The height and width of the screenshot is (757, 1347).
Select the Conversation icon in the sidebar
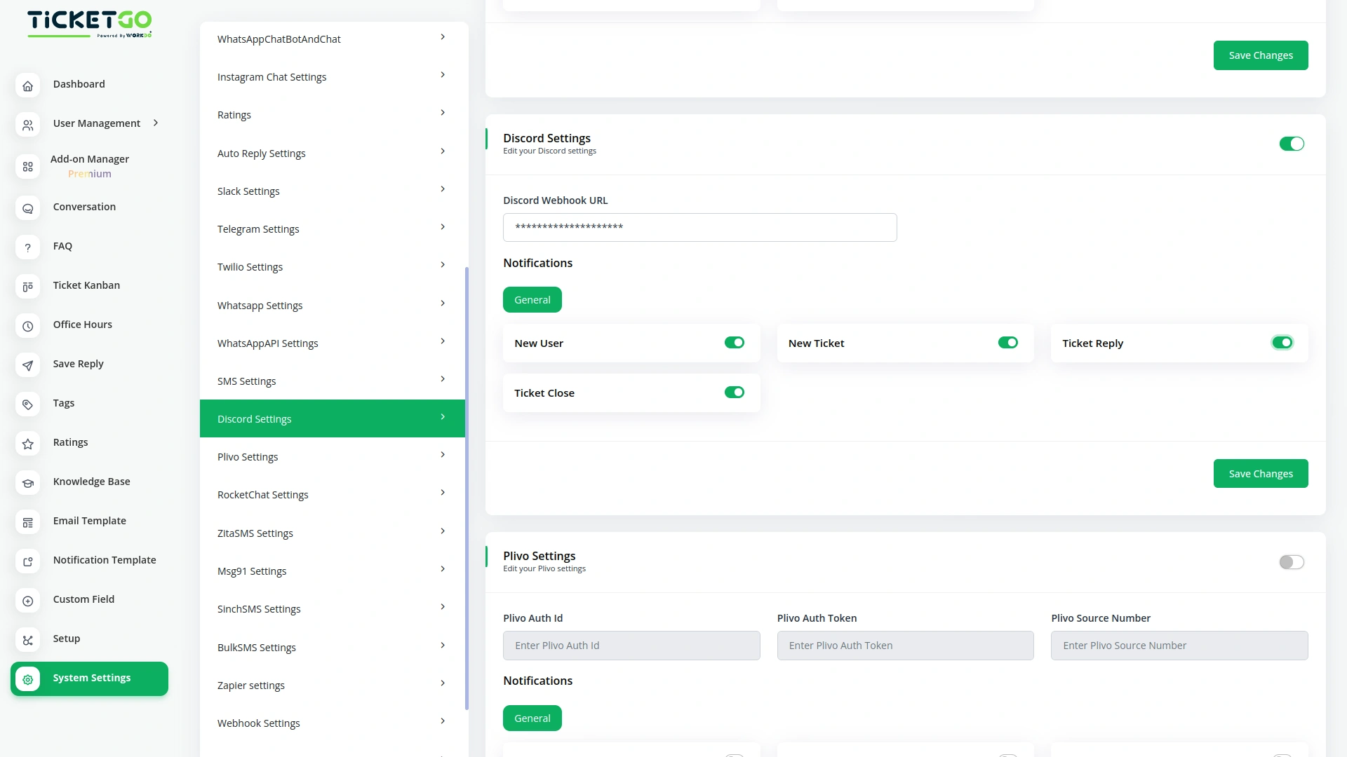27,208
